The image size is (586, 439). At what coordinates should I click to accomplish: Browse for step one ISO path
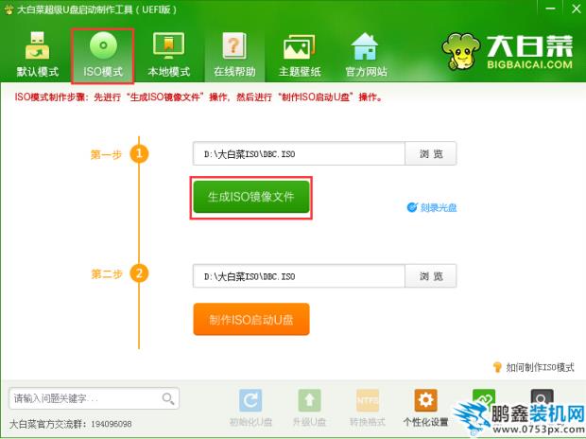point(431,153)
